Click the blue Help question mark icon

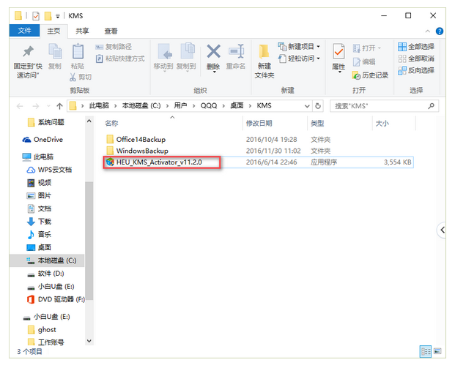(440, 31)
